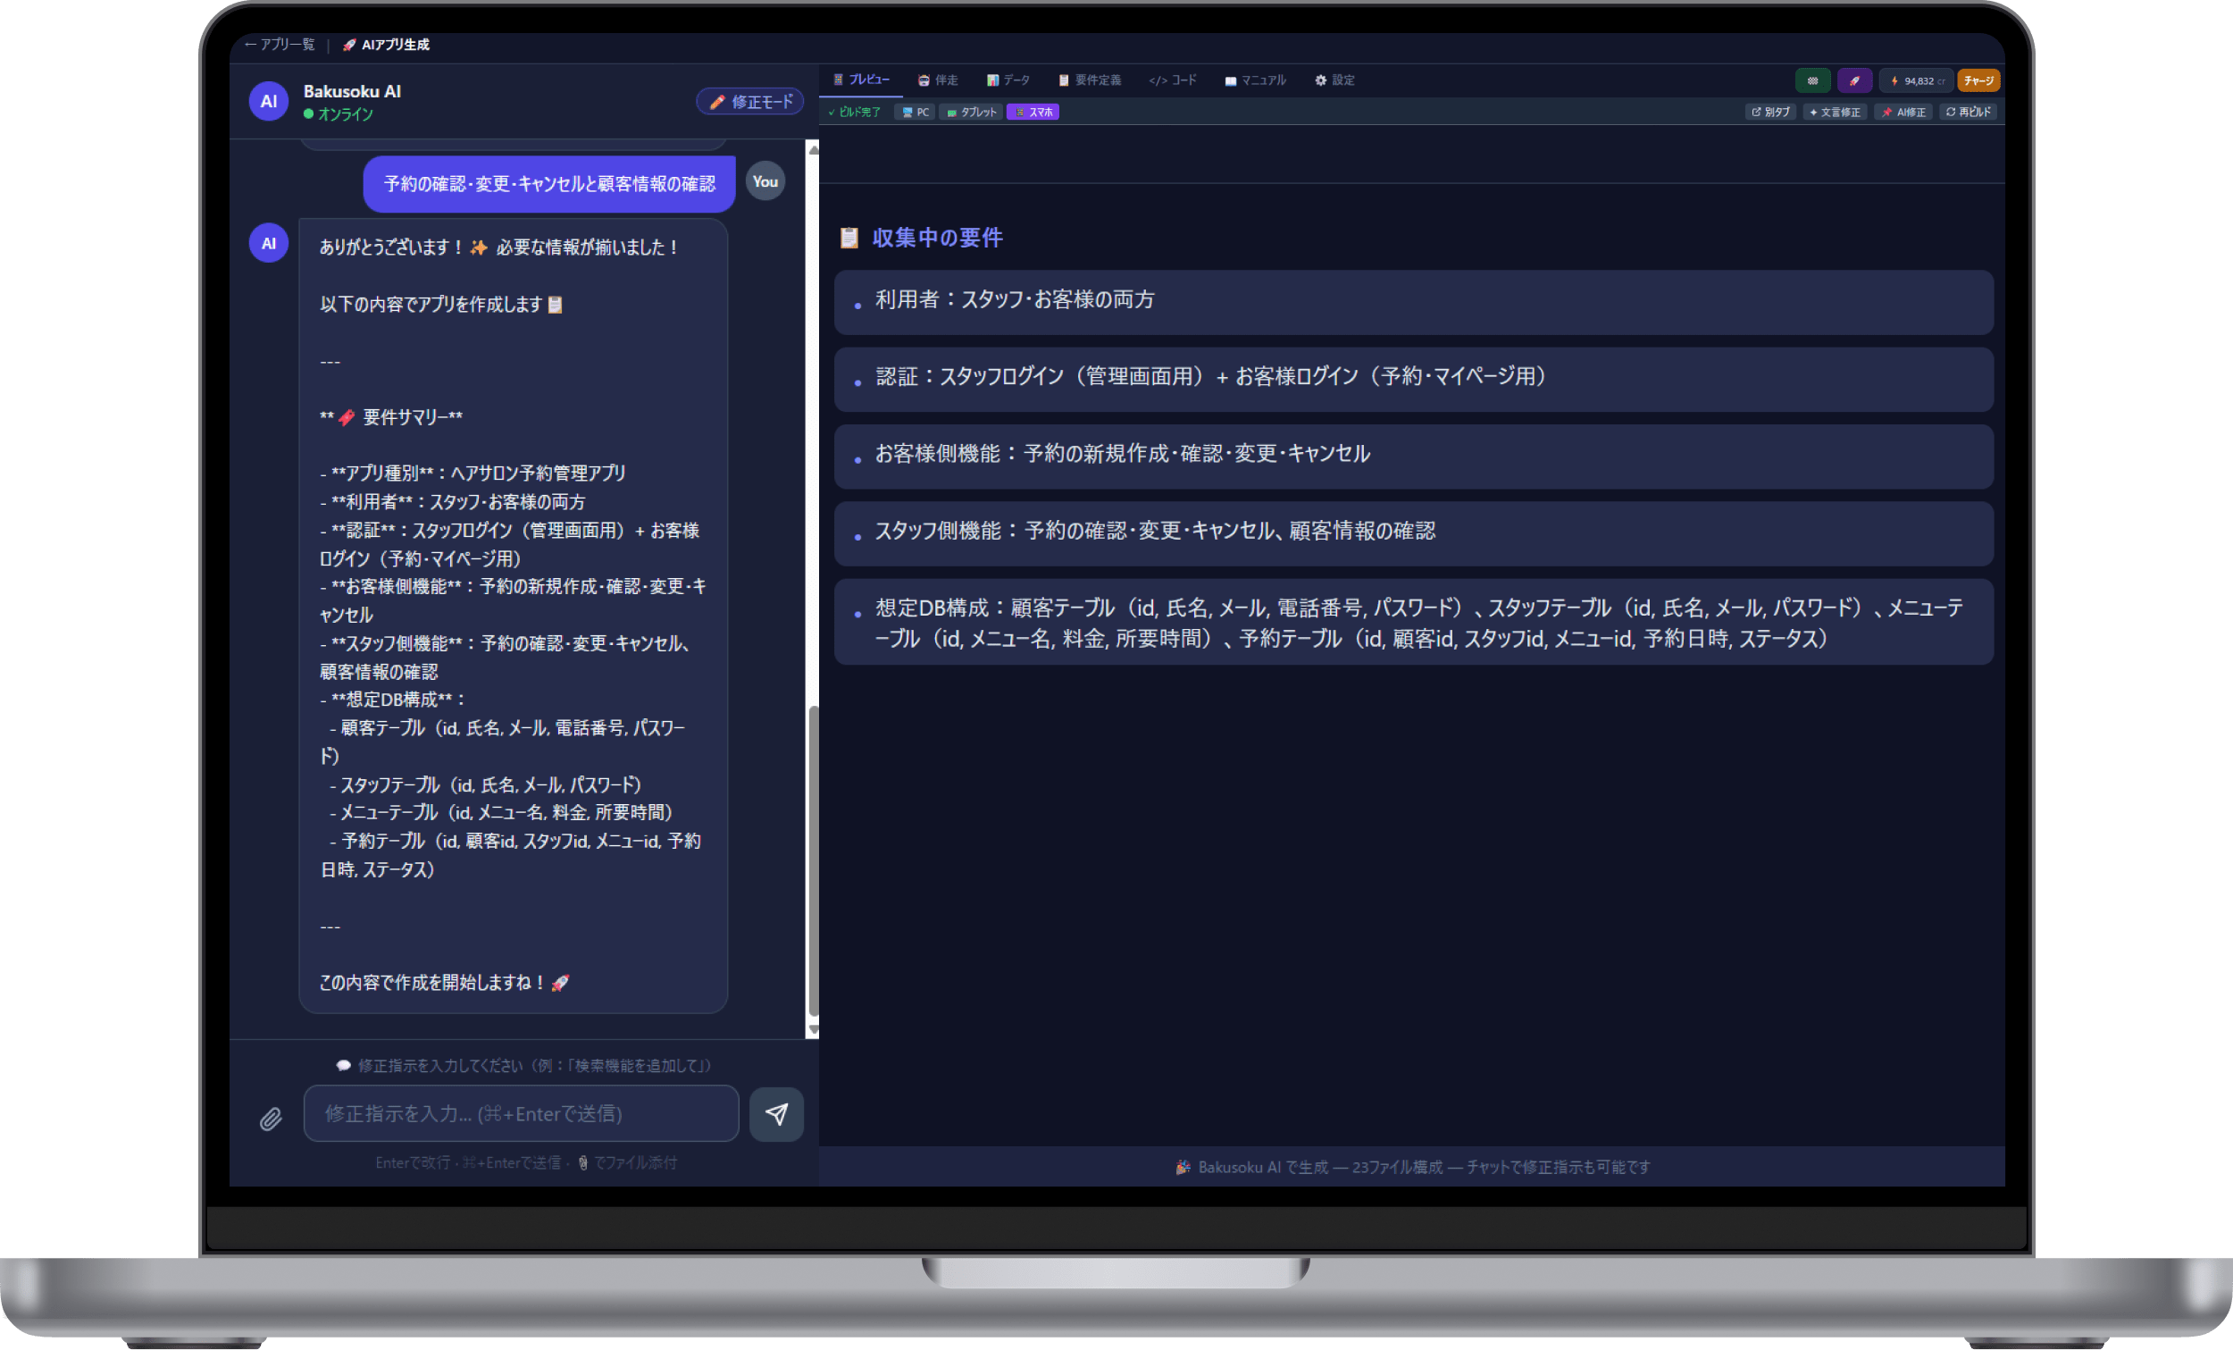
Task: Open the データ tab
Action: point(1008,80)
